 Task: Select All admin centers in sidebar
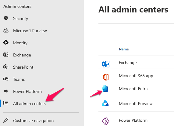[29, 104]
